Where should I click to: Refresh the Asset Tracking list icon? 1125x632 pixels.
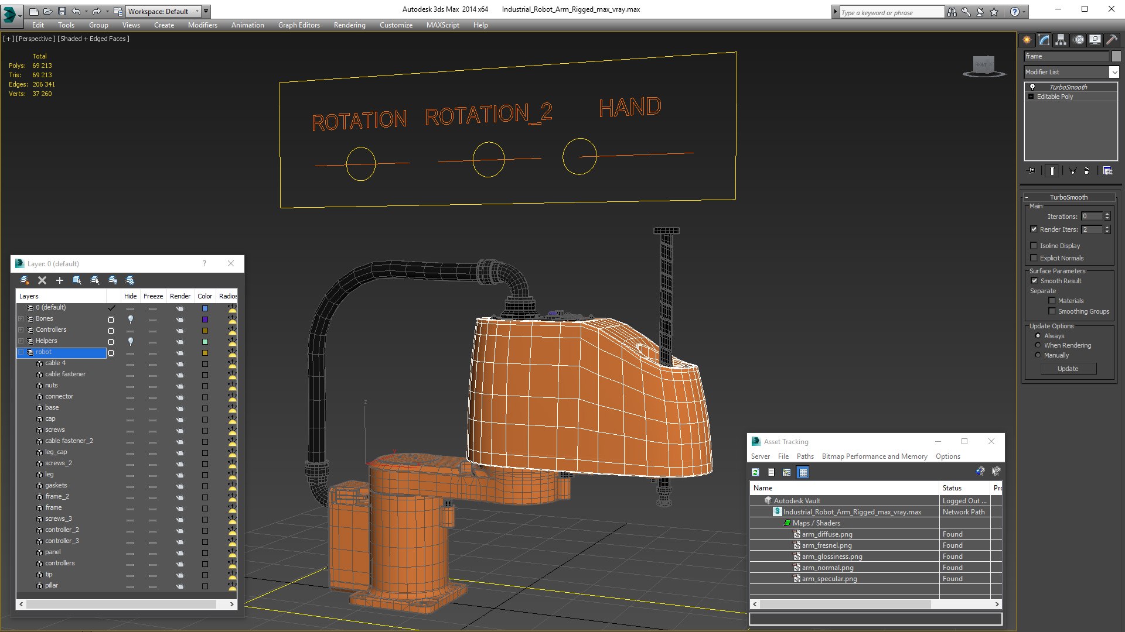point(755,472)
